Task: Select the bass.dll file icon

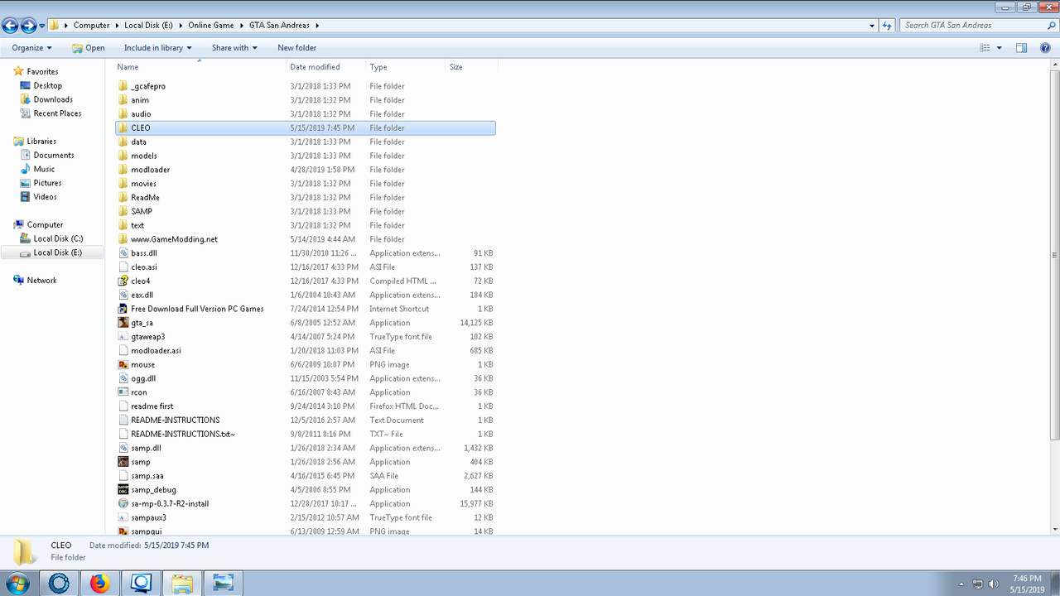Action: pyautogui.click(x=123, y=253)
